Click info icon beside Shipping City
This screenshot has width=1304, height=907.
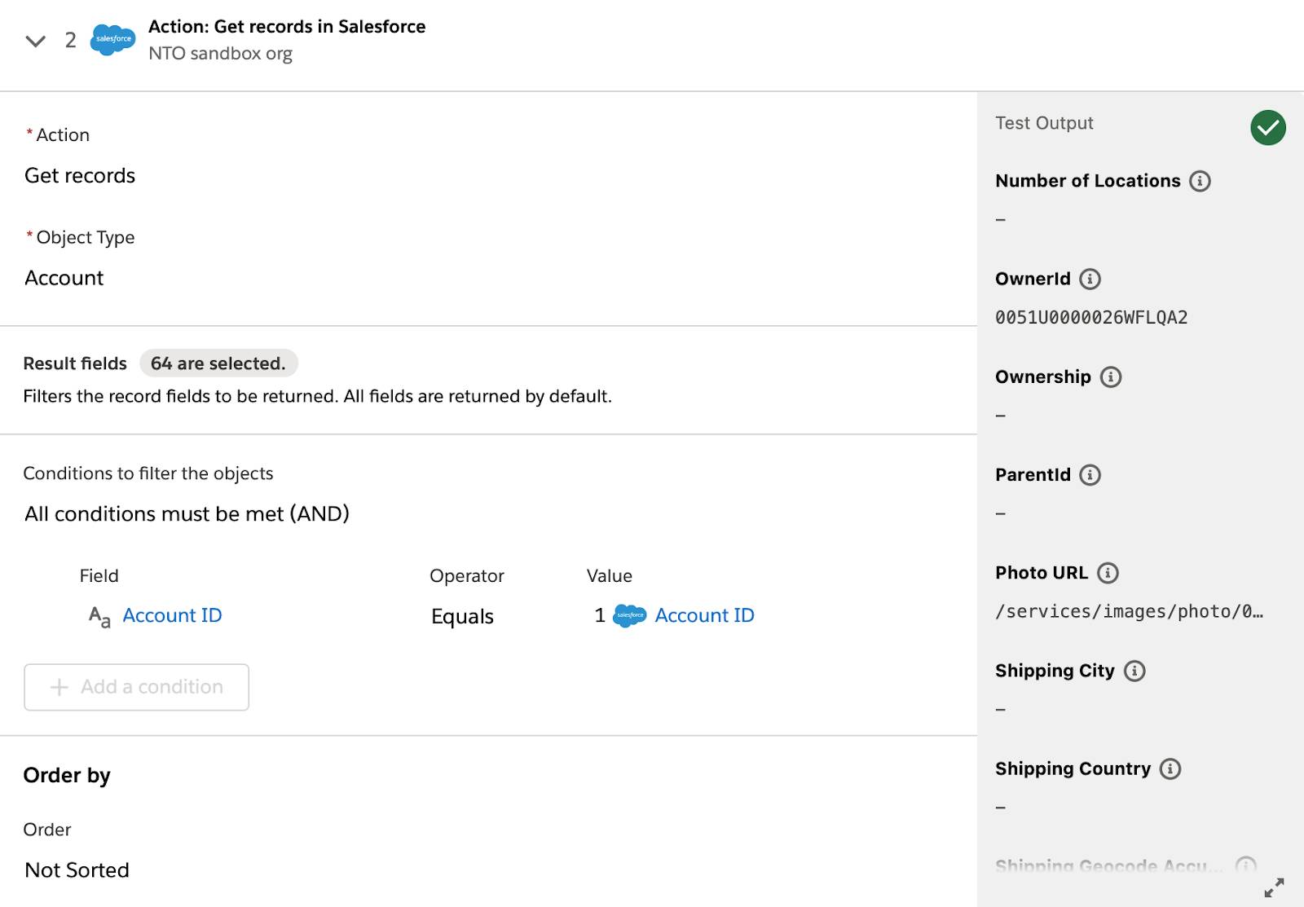click(1134, 671)
